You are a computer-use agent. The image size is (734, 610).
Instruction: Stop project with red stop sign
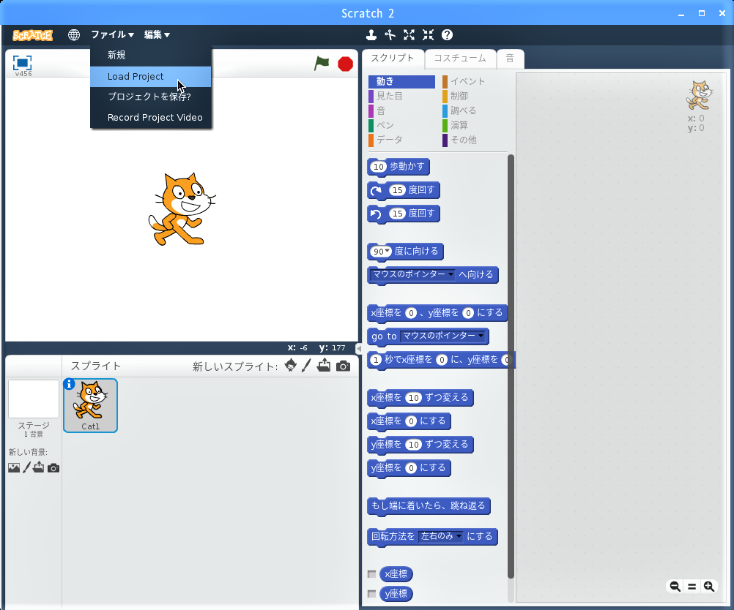pos(346,64)
